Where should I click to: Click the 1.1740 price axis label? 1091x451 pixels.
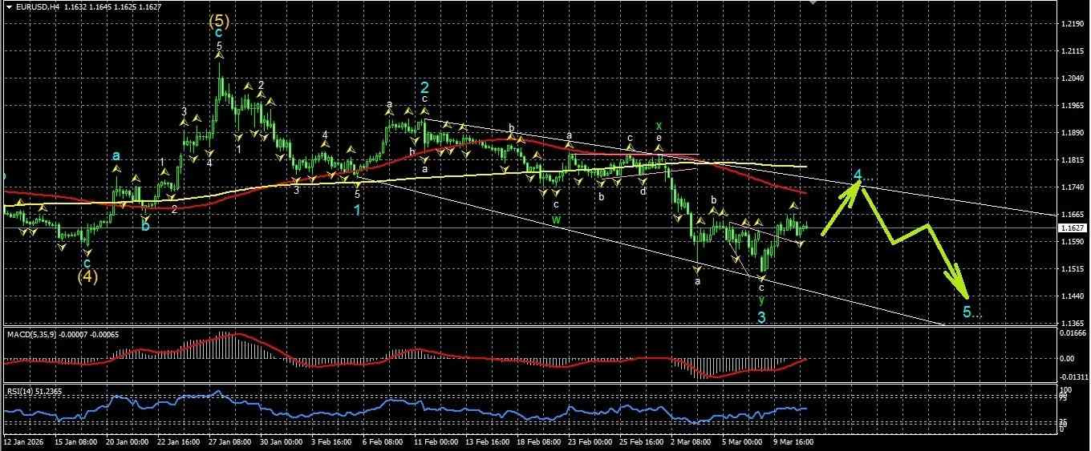[1071, 187]
